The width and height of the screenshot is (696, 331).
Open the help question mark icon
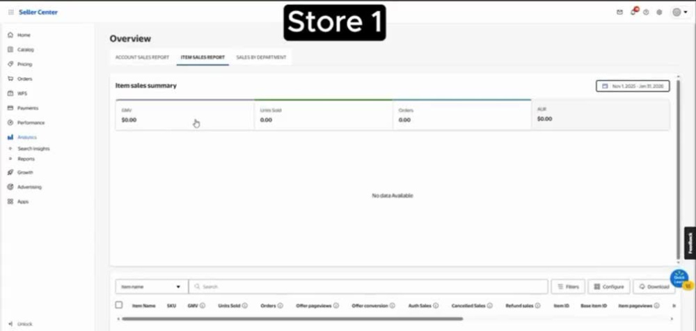[x=646, y=13]
